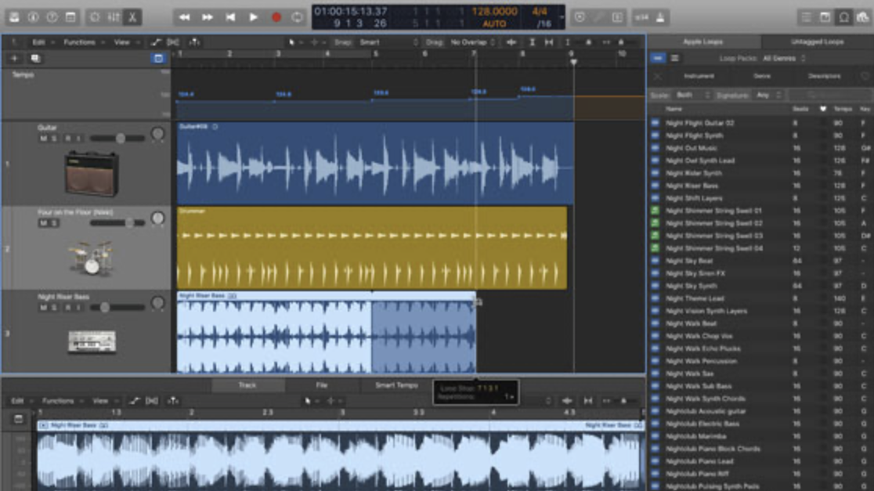This screenshot has height=491, width=874.
Task: Open the Drag No Overlap dropdown
Action: (x=472, y=42)
